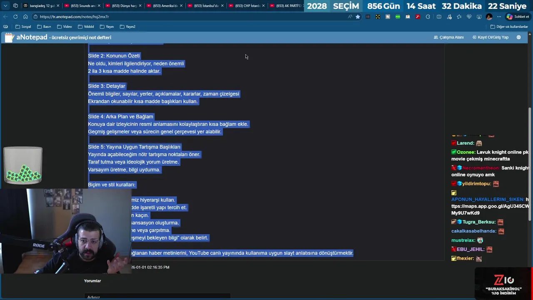Close the '(653) Sounds and' tab
Viewport: 533px width, 300px height.
click(x=99, y=6)
